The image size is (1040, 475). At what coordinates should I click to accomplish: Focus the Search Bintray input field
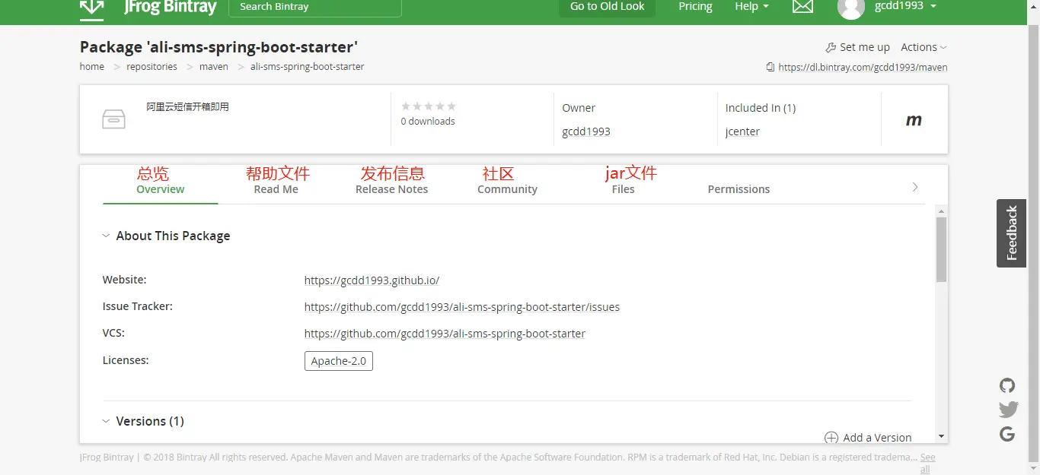pos(315,7)
